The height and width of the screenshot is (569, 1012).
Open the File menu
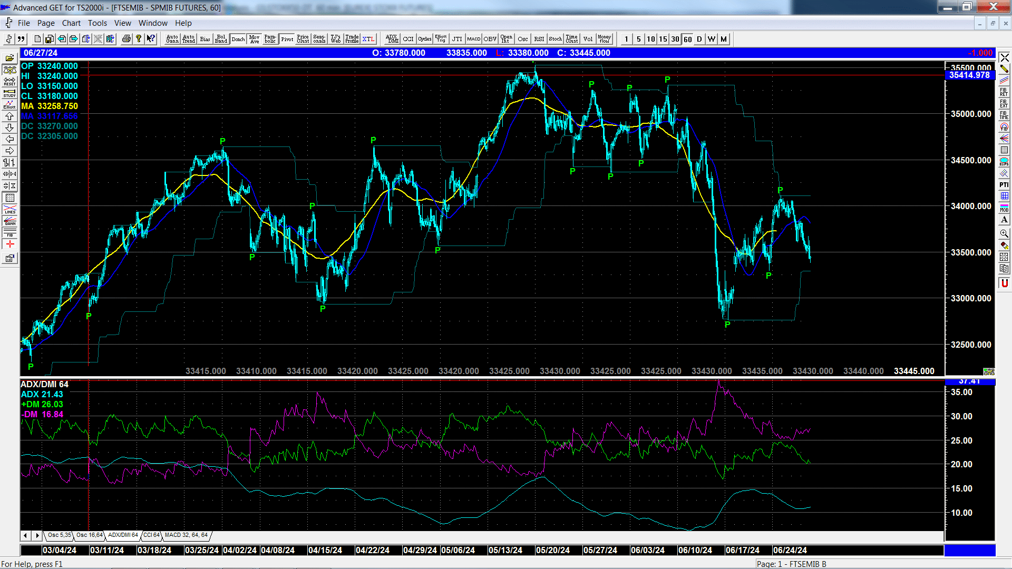click(x=24, y=23)
